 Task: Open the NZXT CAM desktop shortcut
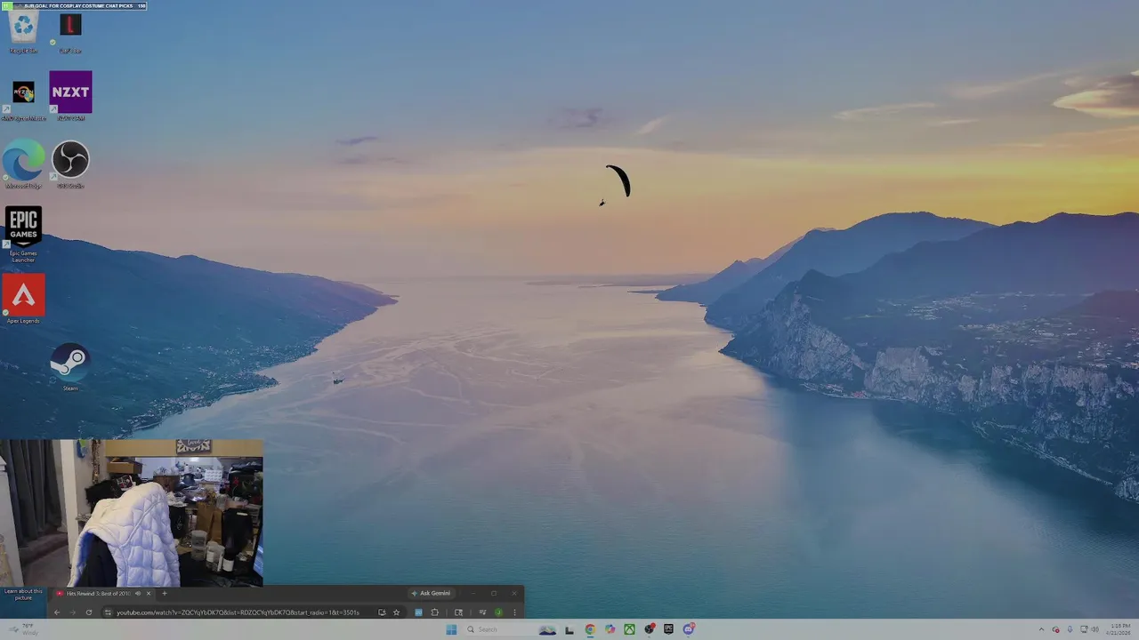coord(70,96)
